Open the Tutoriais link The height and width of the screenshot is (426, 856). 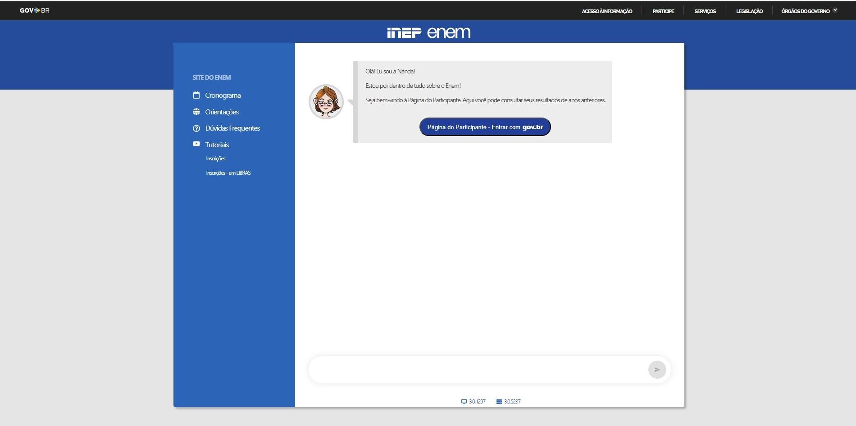pyautogui.click(x=217, y=145)
